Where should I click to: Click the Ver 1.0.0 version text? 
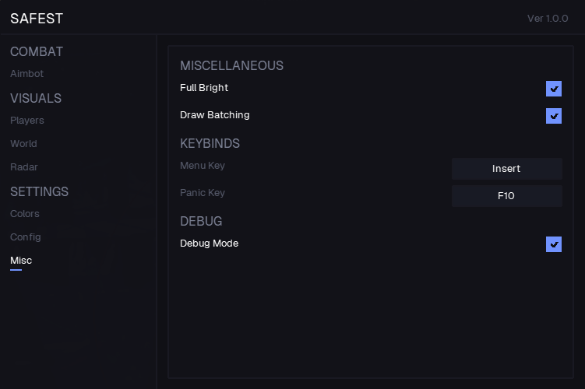[x=548, y=19]
